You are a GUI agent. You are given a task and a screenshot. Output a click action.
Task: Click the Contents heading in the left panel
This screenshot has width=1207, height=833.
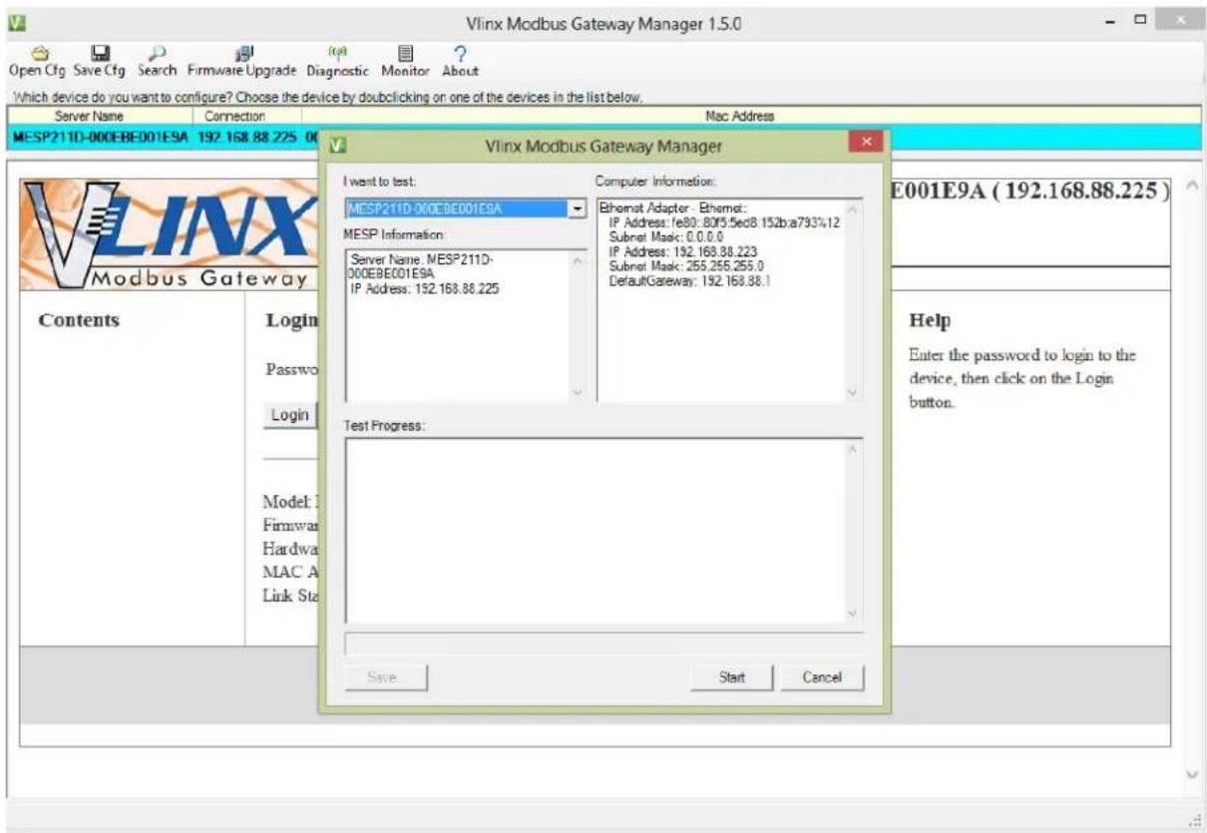[79, 320]
